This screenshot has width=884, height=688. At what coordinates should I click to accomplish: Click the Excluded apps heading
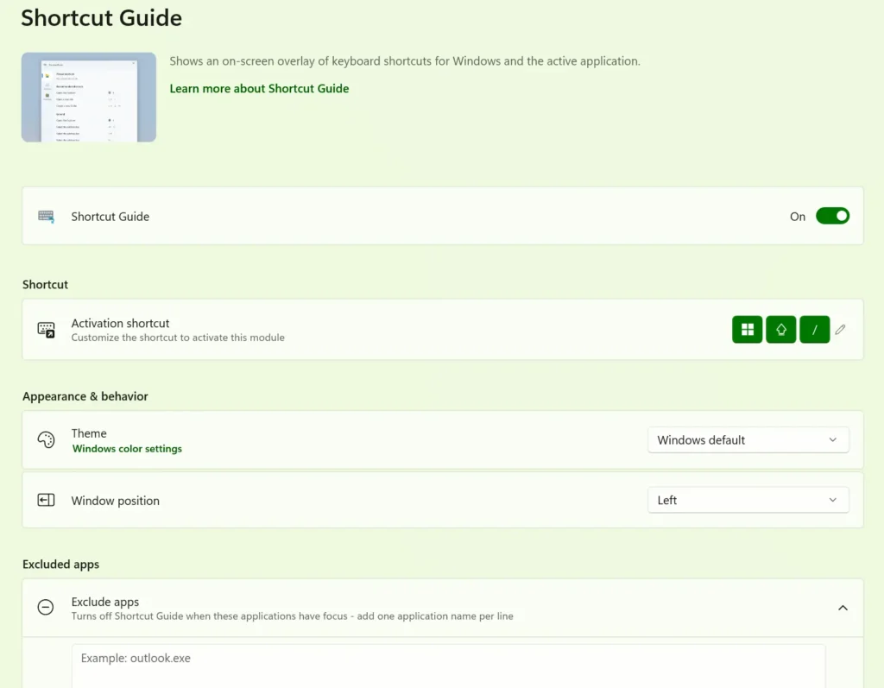61,565
